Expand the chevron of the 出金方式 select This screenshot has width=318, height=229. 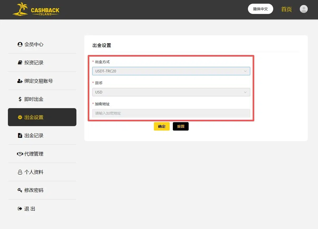click(245, 71)
